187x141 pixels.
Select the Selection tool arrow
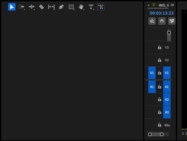(12, 7)
